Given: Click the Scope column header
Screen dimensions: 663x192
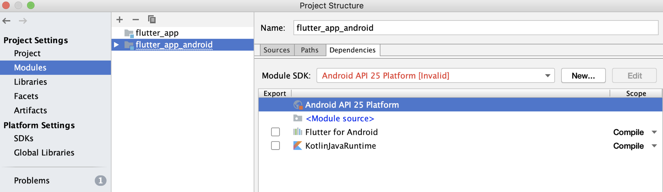Looking at the screenshot, I should click(636, 93).
